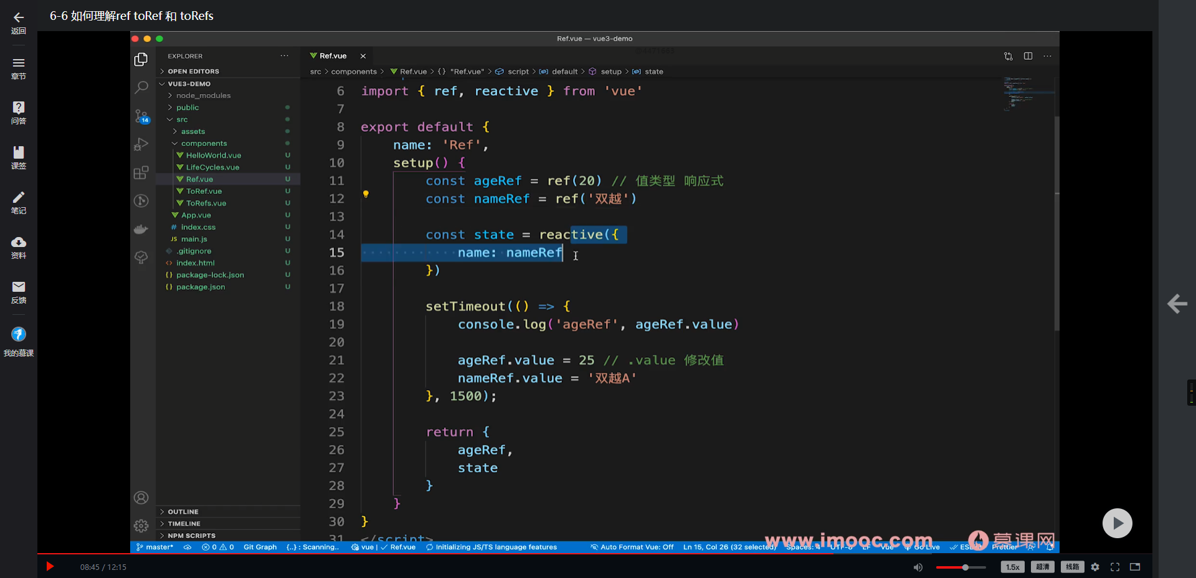Click the Run and Debug icon
Screen dimensions: 1196x578
tap(141, 144)
